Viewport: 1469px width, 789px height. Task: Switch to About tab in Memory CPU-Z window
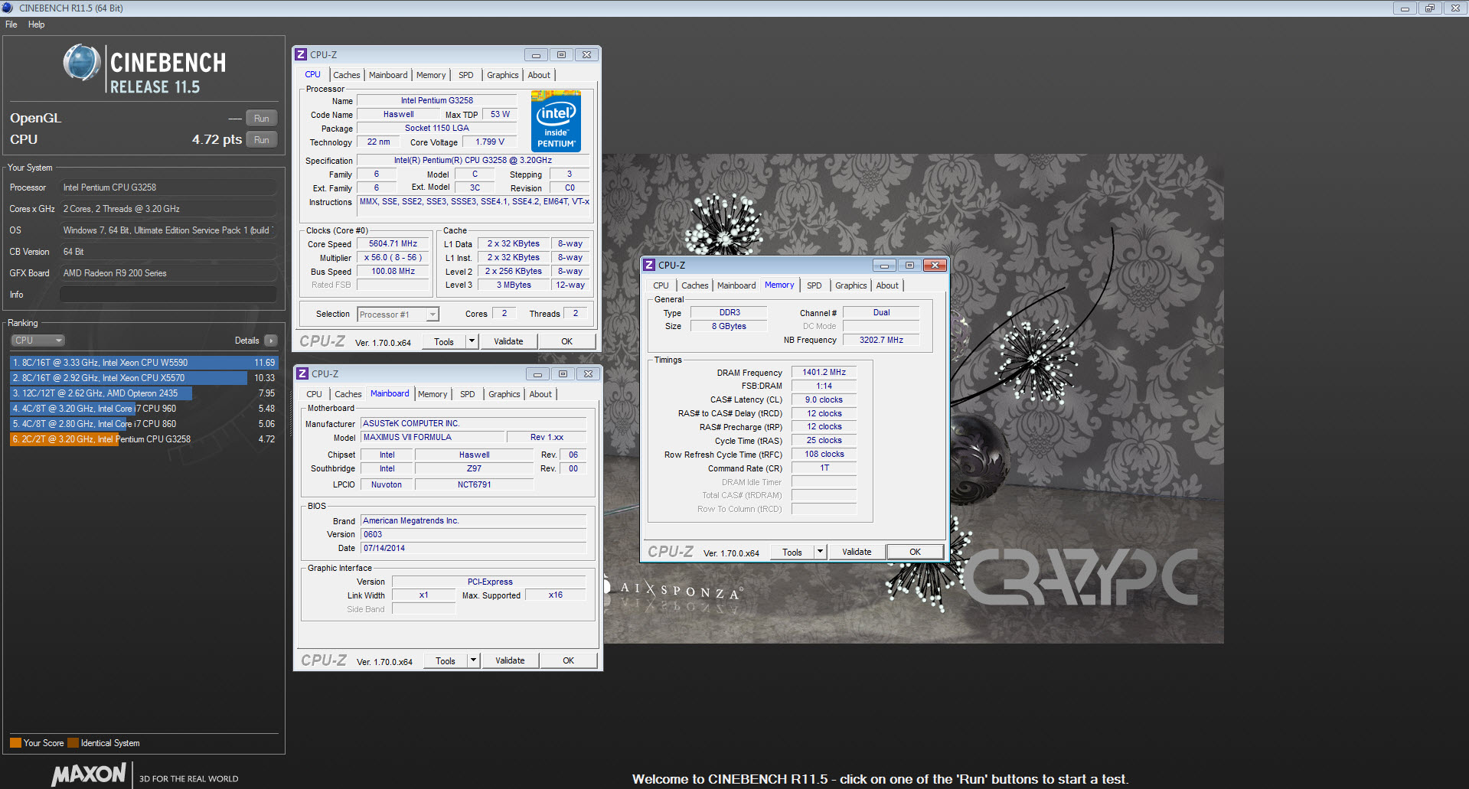click(887, 285)
